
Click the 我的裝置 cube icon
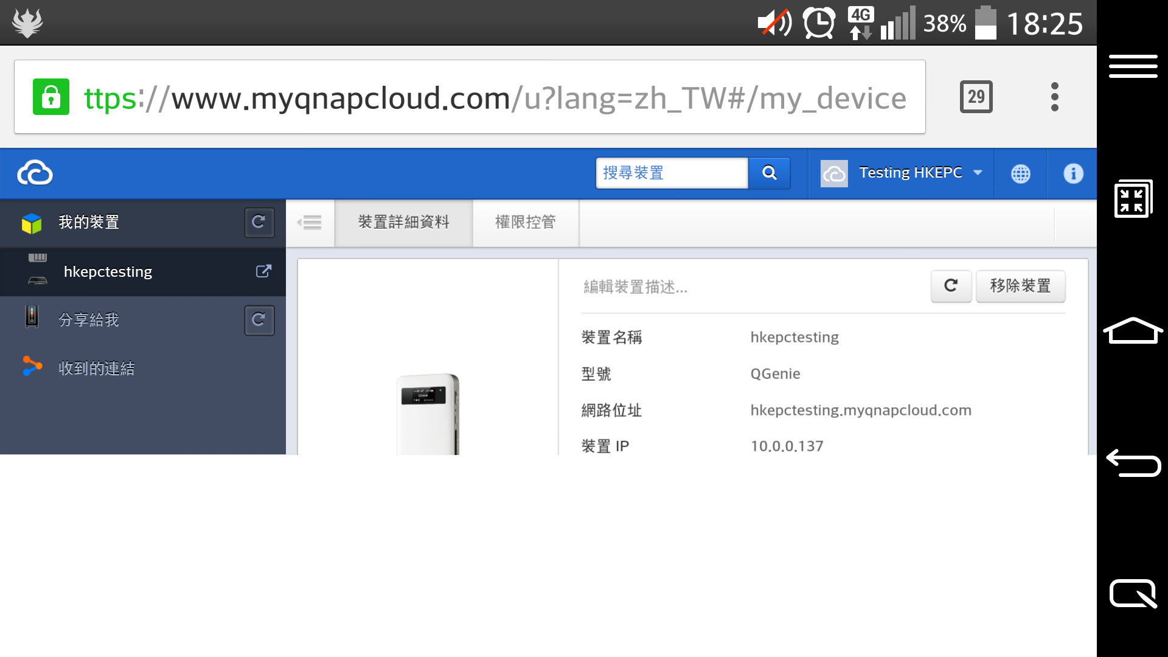click(32, 223)
